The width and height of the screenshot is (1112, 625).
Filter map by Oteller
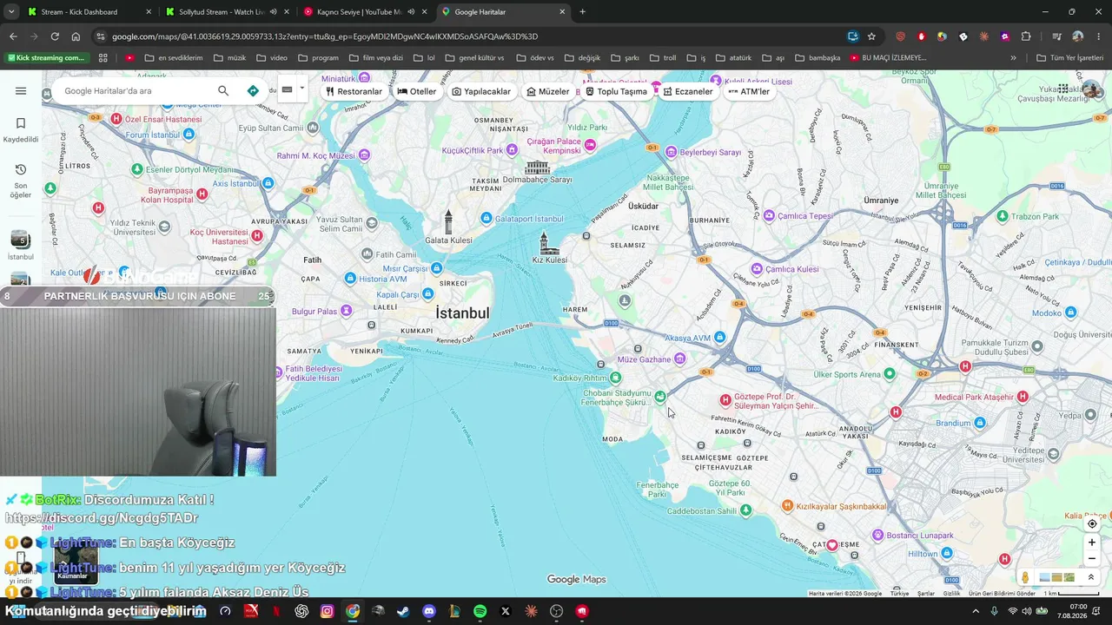tap(417, 91)
